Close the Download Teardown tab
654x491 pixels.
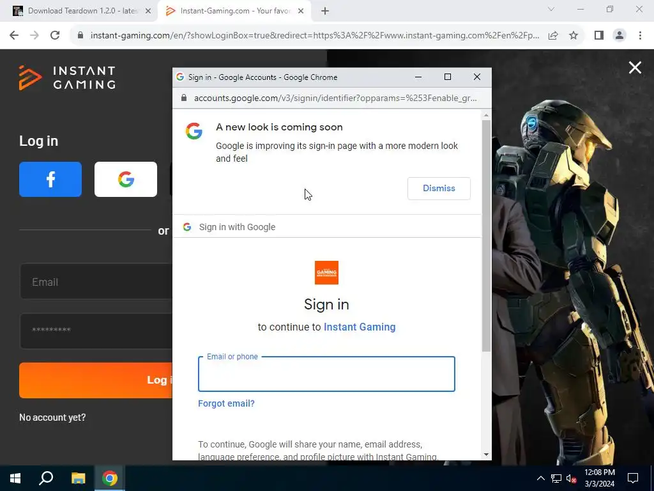click(148, 12)
